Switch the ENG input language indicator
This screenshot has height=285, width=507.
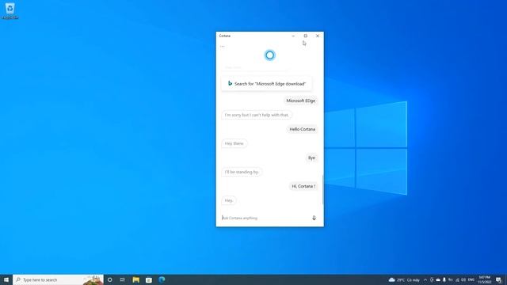471,279
